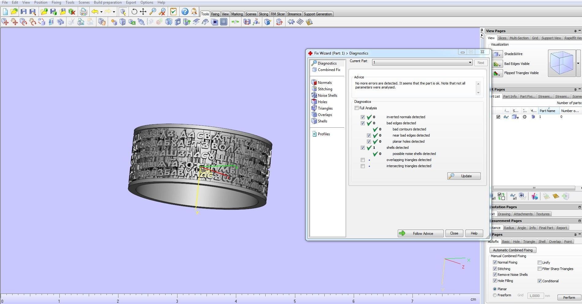Click the Translate part icon

coord(5,22)
